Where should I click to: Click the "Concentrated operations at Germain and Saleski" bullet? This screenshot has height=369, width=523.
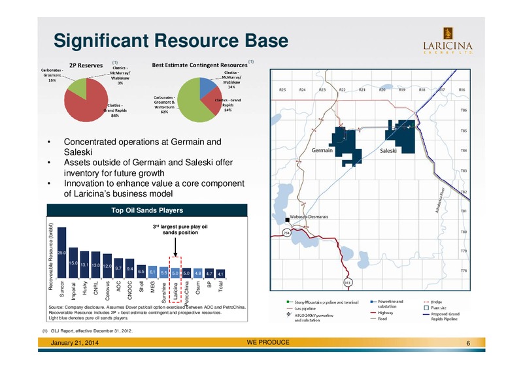coord(143,147)
